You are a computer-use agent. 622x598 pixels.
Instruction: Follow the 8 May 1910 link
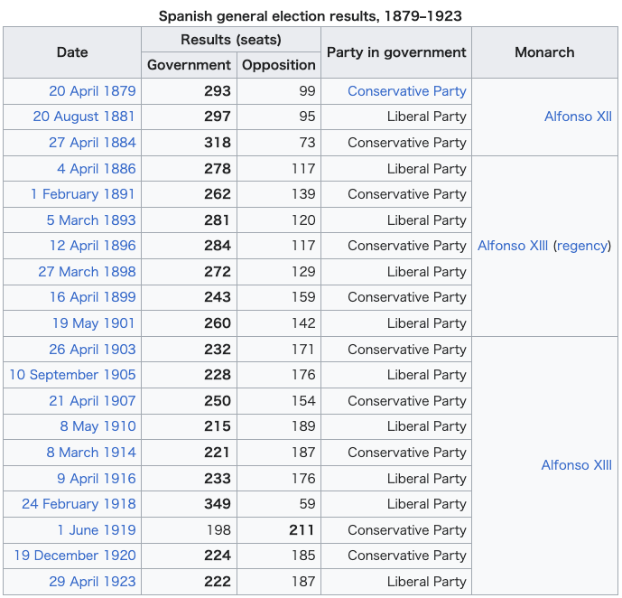coord(97,426)
